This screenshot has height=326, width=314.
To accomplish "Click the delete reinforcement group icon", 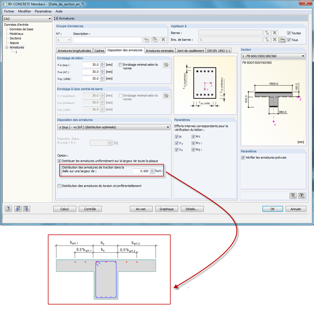I will point(163,40).
